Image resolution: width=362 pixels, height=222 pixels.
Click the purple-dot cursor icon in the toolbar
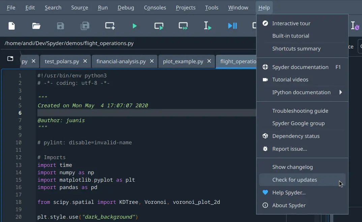(x=355, y=26)
